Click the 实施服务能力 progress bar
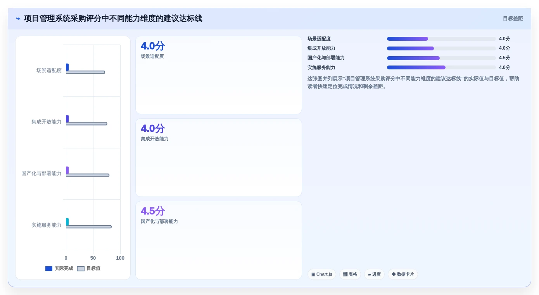Image resolution: width=539 pixels, height=295 pixels. (x=441, y=67)
